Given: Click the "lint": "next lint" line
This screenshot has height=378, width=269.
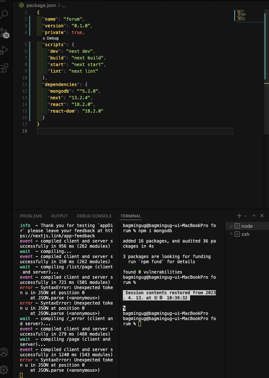Looking at the screenshot, I should 73,71.
